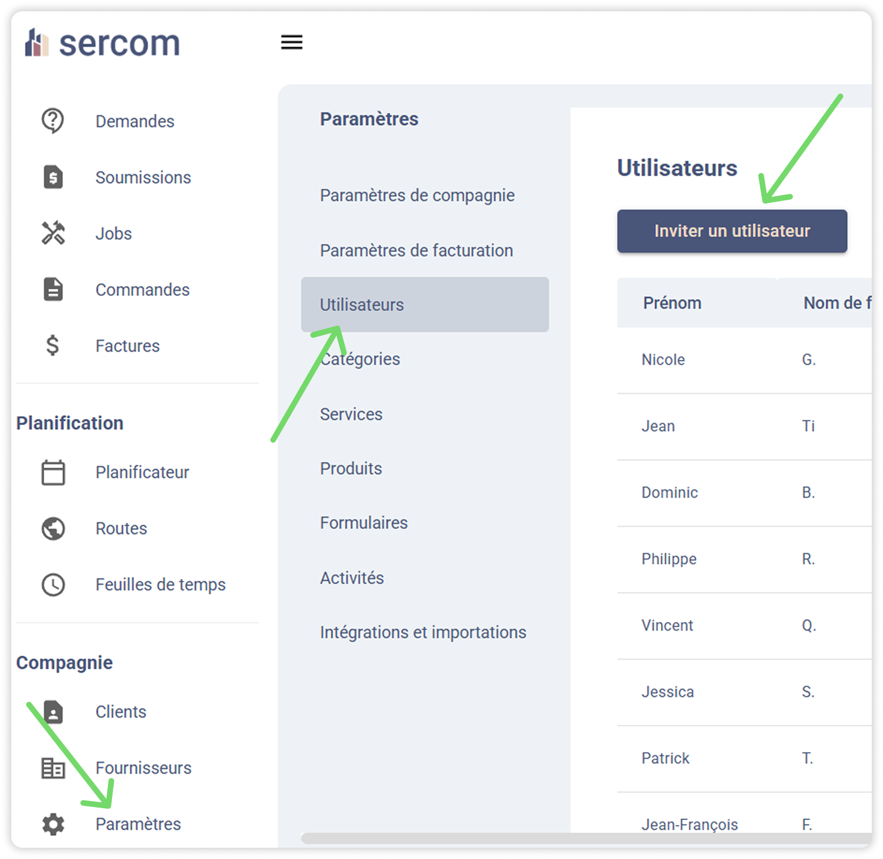Click the Prénom column header
The width and height of the screenshot is (883, 859).
672,303
